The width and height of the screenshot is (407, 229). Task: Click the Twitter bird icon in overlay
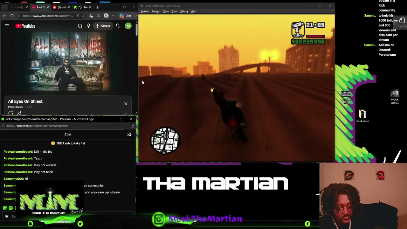pyautogui.click(x=80, y=224)
